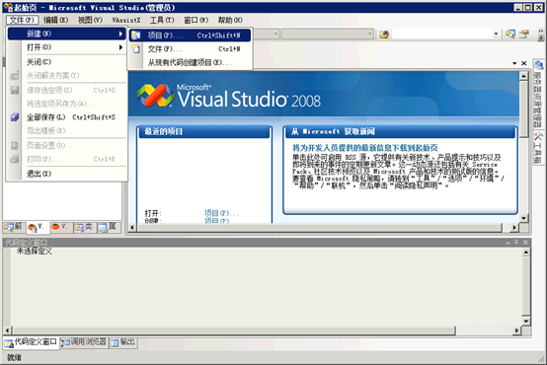The image size is (547, 365).
Task: Click the start page vertical scrollbar down arrow
Action: (523, 218)
